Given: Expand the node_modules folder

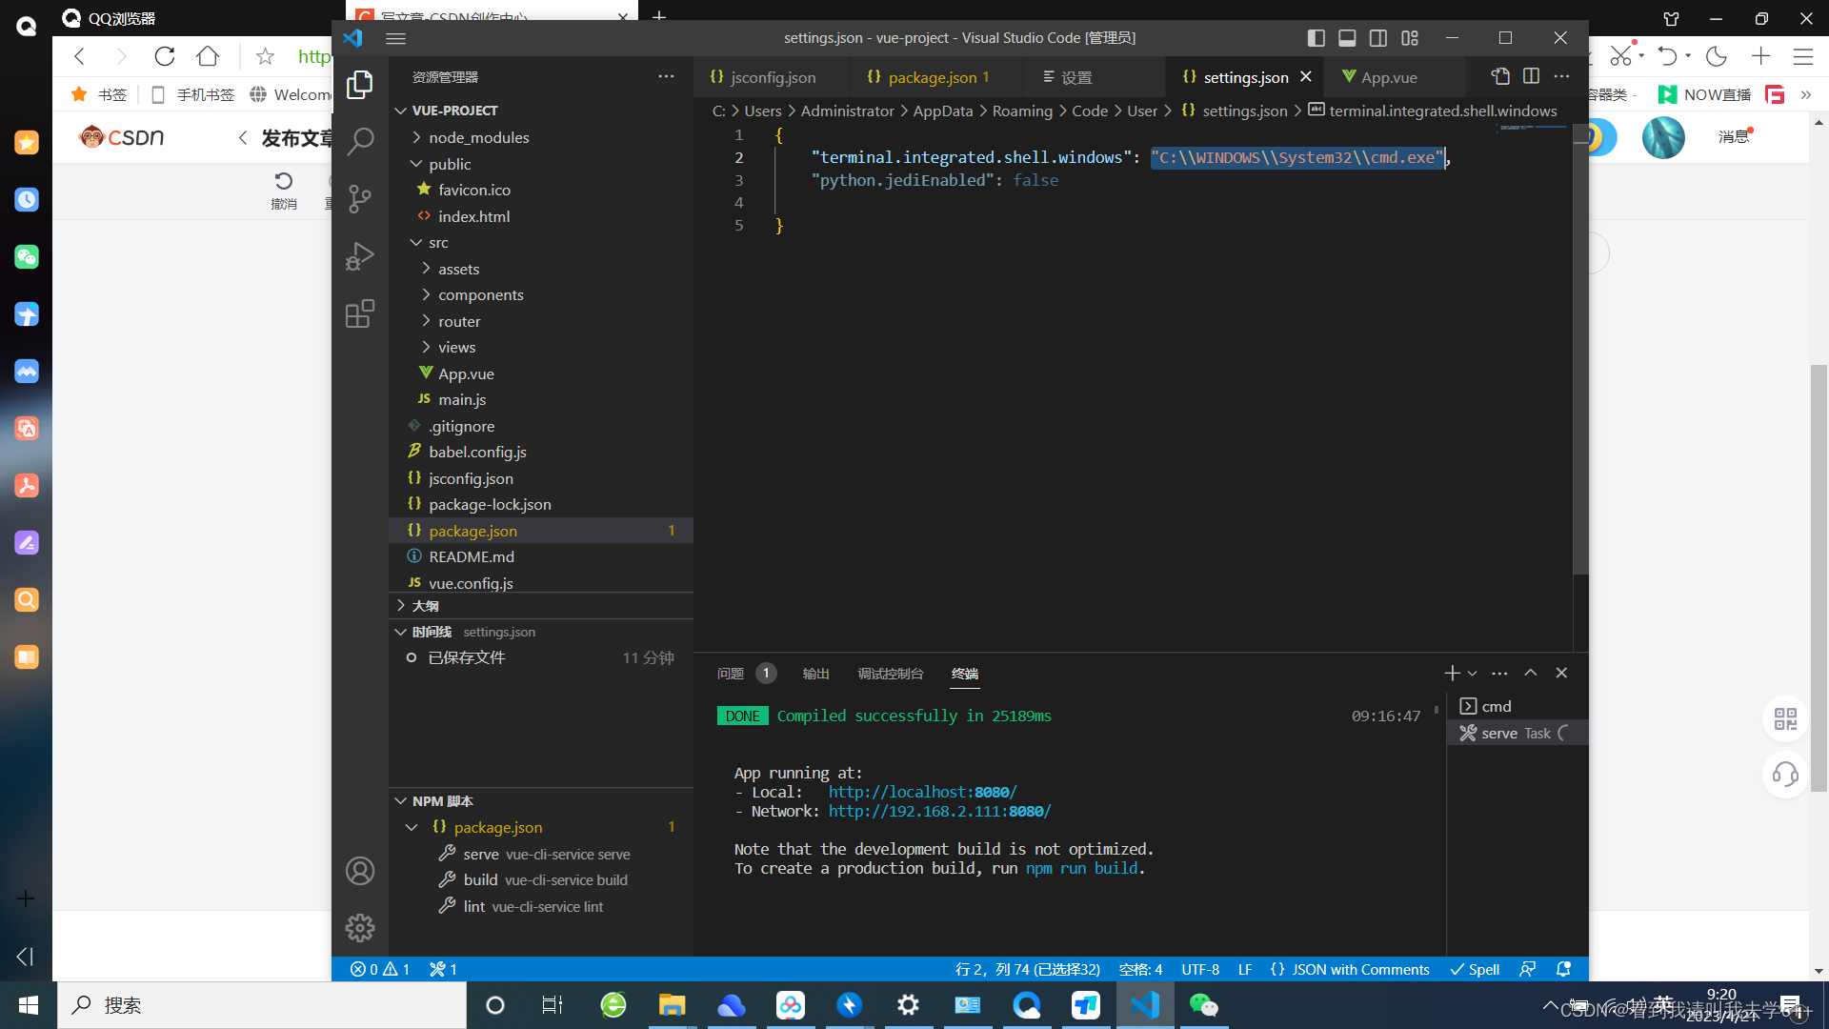Looking at the screenshot, I should pyautogui.click(x=478, y=137).
